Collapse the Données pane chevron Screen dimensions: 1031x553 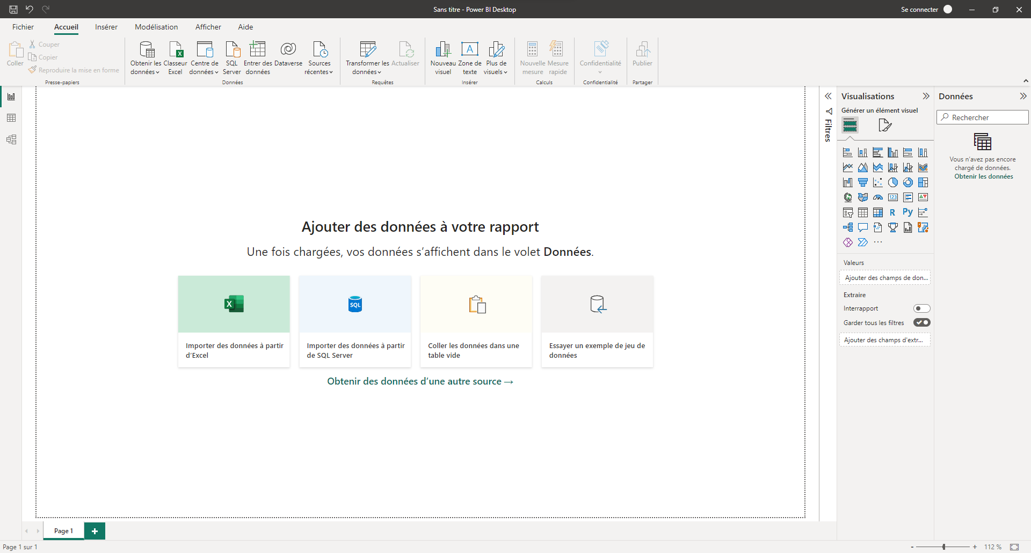[1023, 96]
